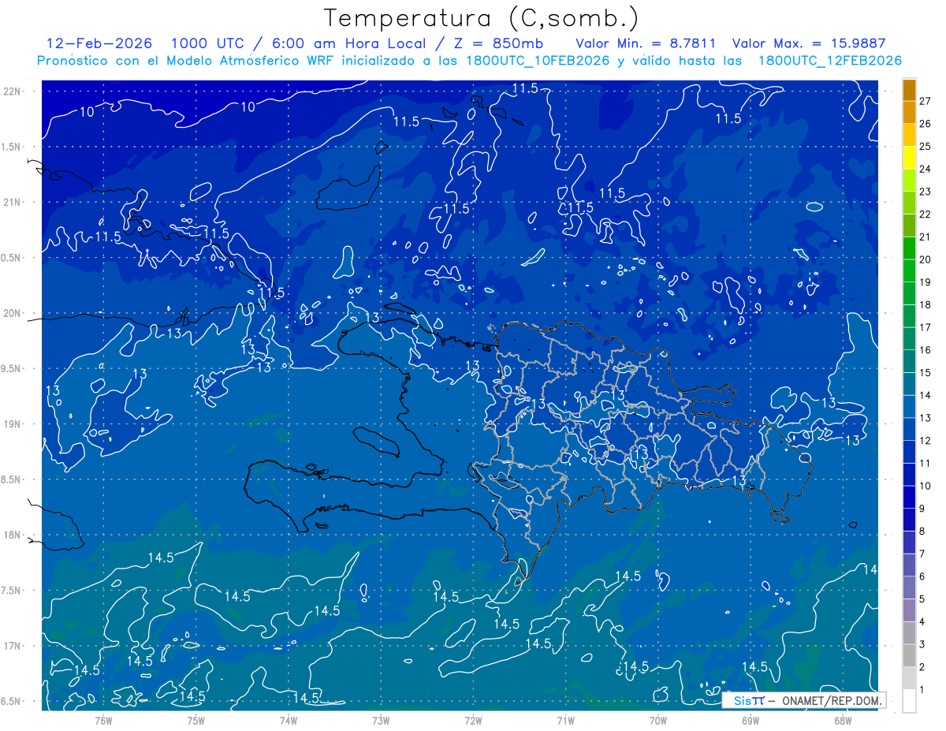
Task: Click the "71W" longitude axis label
Action: [x=565, y=721]
